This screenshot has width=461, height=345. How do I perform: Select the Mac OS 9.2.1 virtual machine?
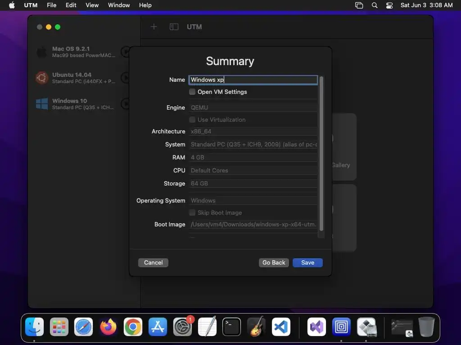pos(76,52)
